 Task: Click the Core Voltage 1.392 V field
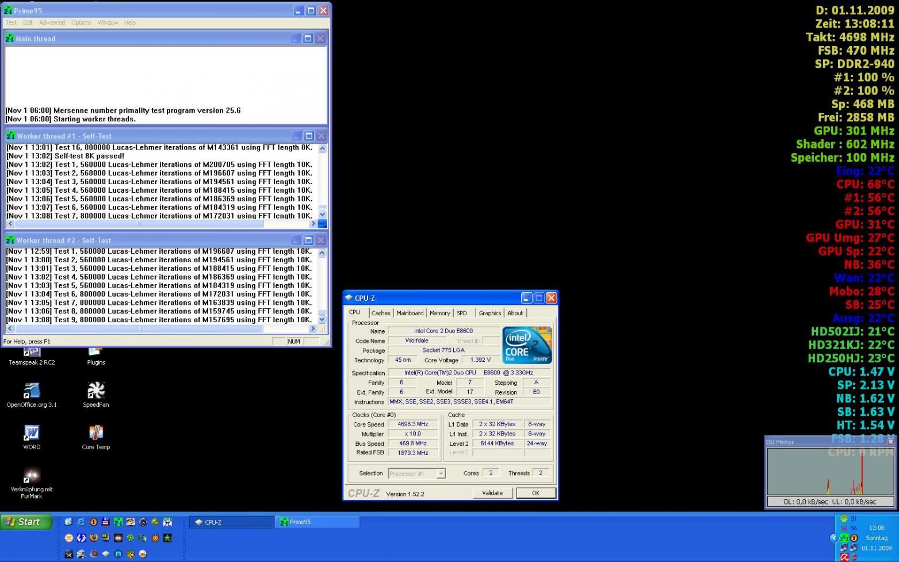pos(480,360)
